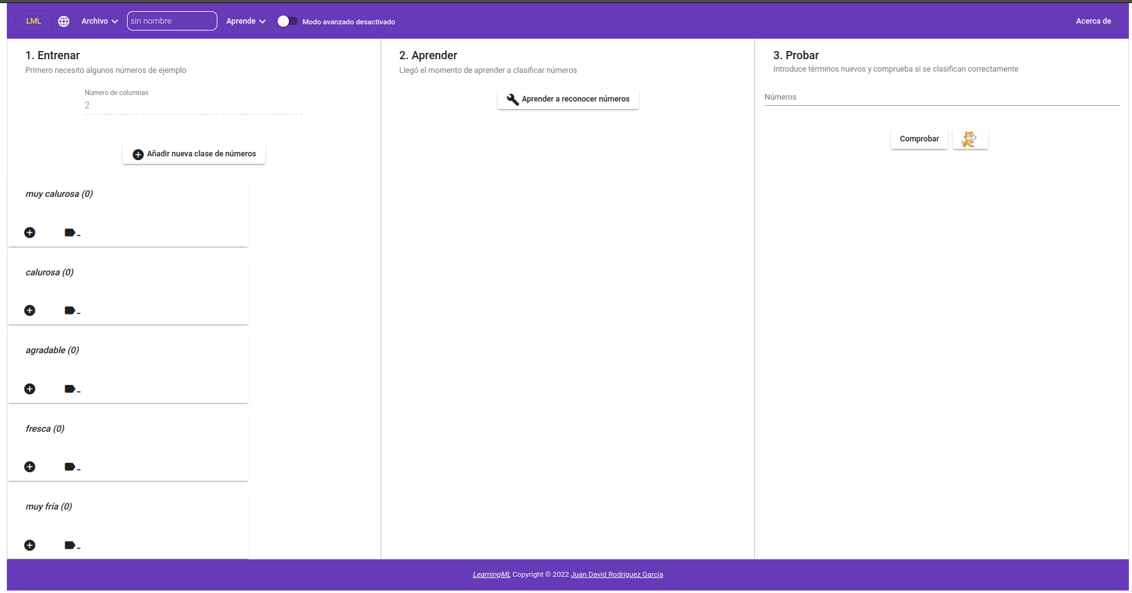1132x593 pixels.
Task: Click the label icon under calurosa
Action: [71, 311]
